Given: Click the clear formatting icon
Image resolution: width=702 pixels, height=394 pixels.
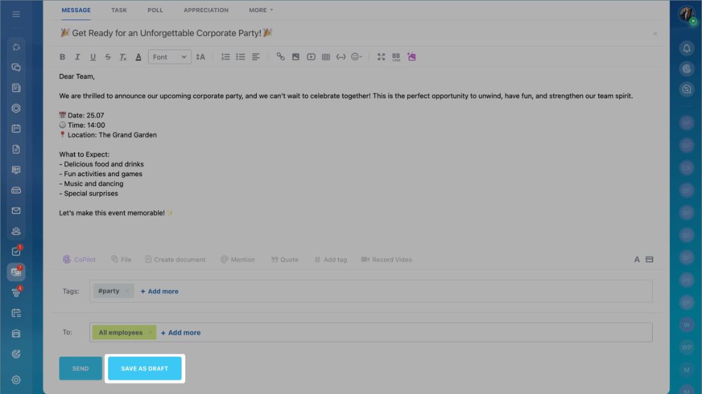Looking at the screenshot, I should point(123,57).
